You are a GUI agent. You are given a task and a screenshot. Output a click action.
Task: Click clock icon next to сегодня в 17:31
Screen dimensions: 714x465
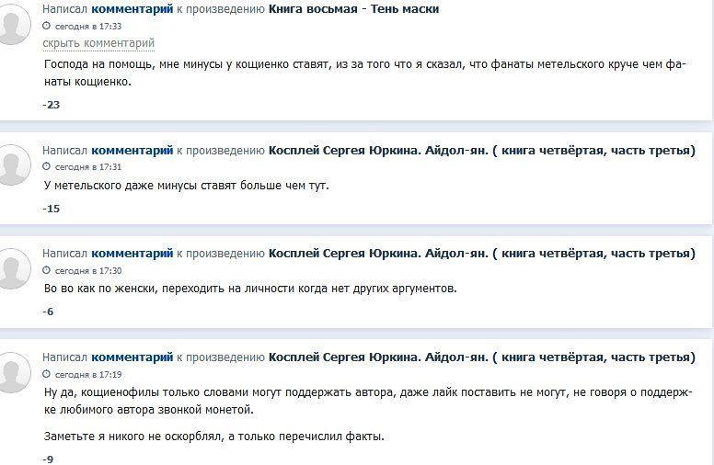pos(47,167)
